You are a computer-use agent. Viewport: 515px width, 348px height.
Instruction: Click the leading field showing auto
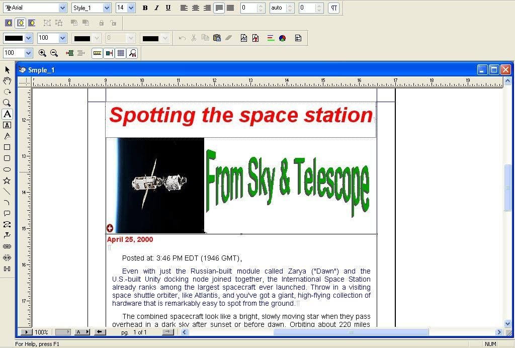278,8
